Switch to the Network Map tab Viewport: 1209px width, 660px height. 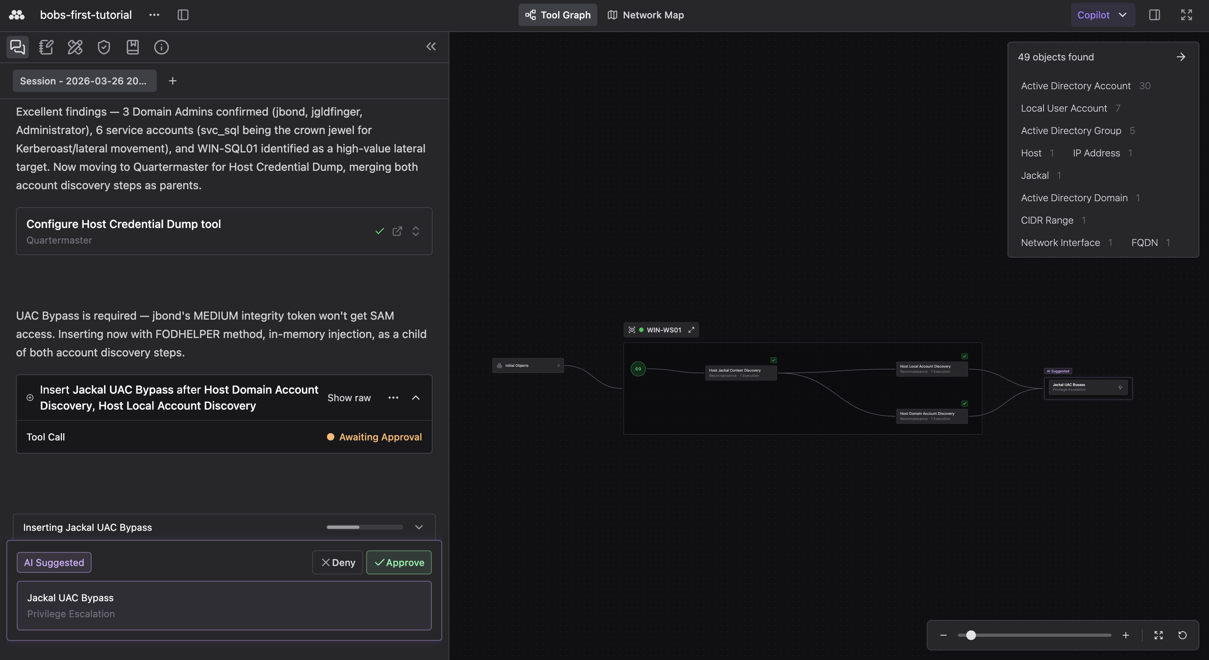[x=645, y=14]
